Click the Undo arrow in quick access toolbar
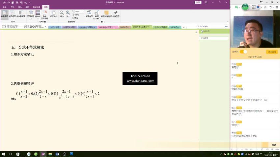Screen dimensions: 280x157 [x=8, y=3]
